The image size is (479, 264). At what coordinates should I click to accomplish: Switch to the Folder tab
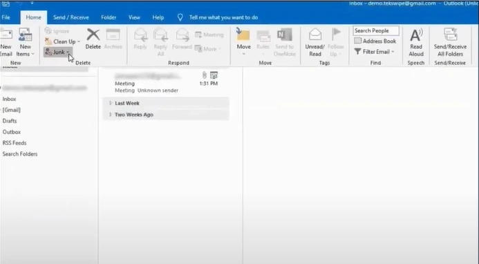[109, 17]
